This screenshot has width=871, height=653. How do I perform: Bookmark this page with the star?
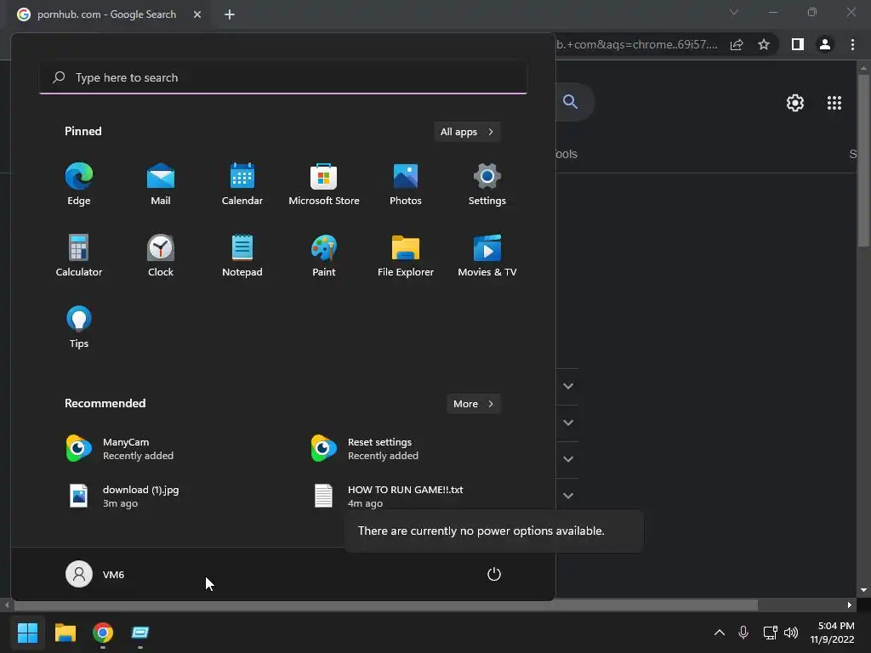coord(764,44)
